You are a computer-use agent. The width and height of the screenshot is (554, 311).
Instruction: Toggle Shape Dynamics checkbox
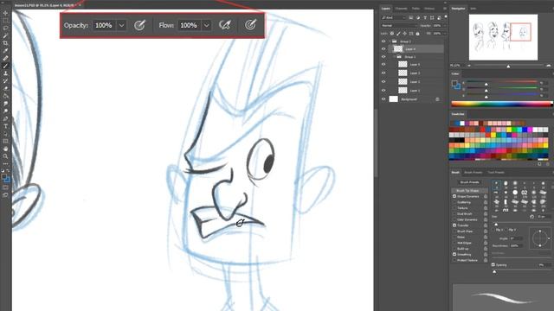click(454, 196)
